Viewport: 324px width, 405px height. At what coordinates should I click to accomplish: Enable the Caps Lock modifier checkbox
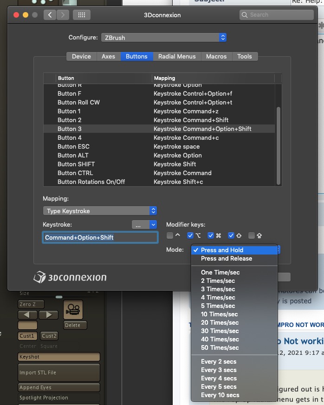[251, 235]
